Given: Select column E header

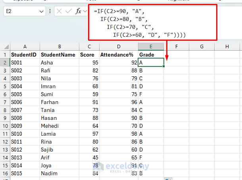Looking at the screenshot, I should pyautogui.click(x=151, y=47).
